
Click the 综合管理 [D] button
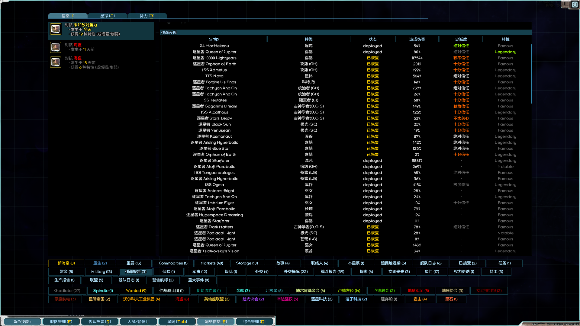255,321
